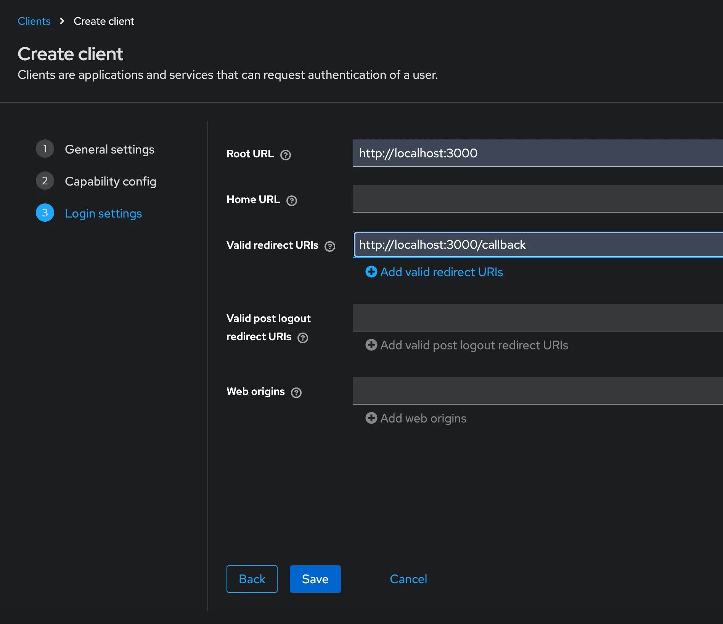The width and height of the screenshot is (723, 624).
Task: Go to the General settings step
Action: point(109,149)
